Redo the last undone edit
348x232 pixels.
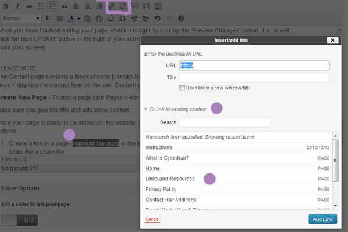(x=169, y=19)
